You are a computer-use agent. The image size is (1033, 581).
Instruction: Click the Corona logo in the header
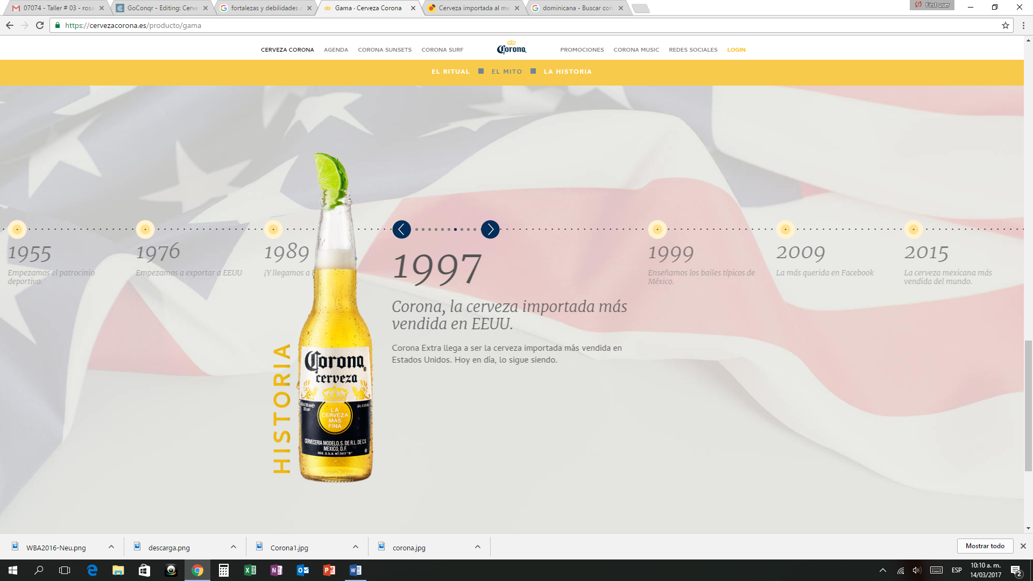[x=511, y=48]
